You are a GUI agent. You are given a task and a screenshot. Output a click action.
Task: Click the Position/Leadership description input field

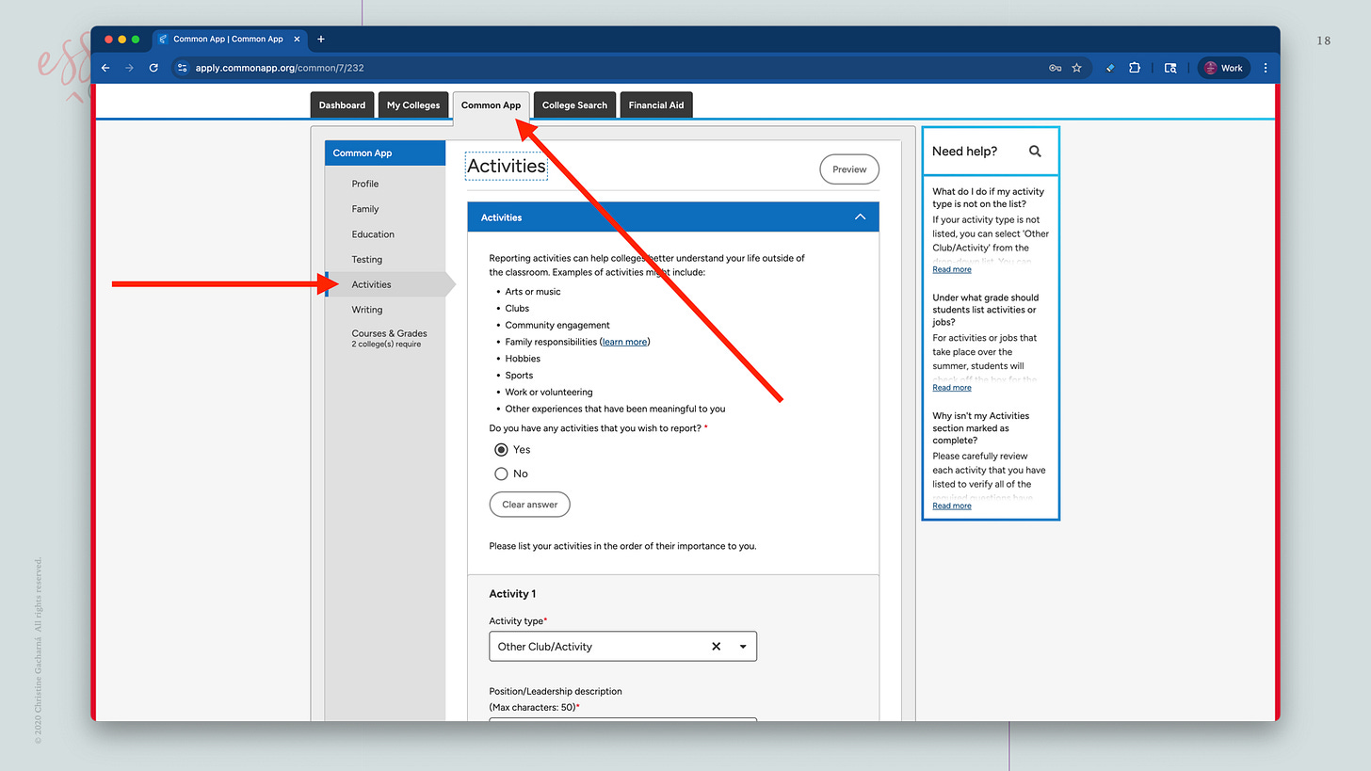(622, 719)
